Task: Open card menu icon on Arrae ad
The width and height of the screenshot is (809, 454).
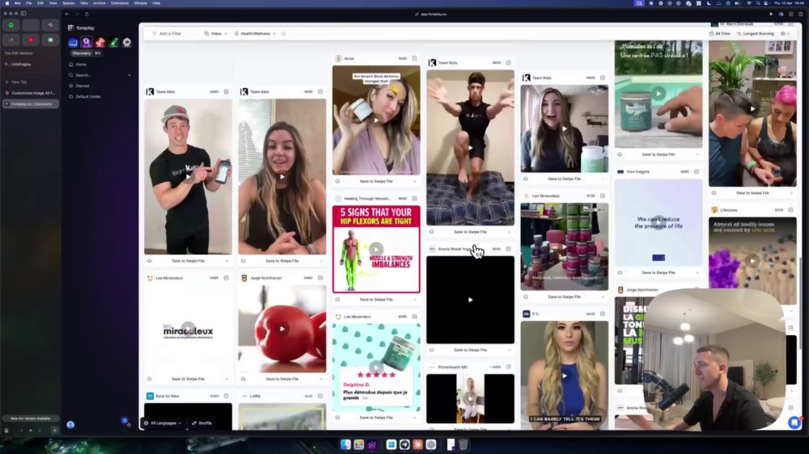Action: coord(414,58)
